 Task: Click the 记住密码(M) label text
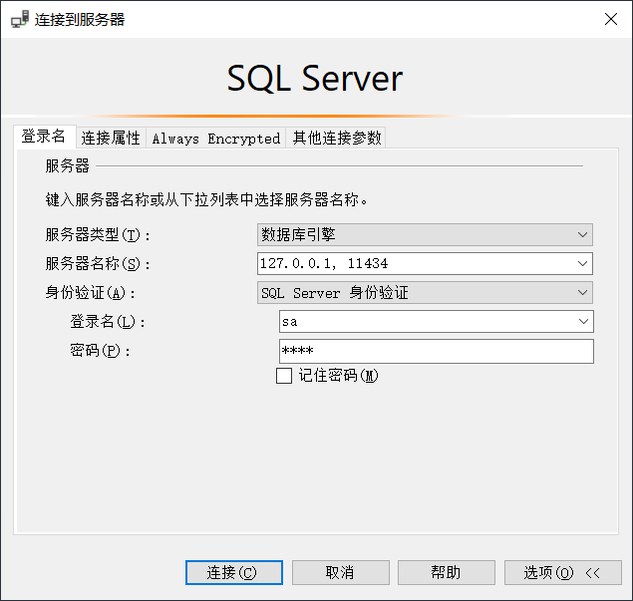338,376
